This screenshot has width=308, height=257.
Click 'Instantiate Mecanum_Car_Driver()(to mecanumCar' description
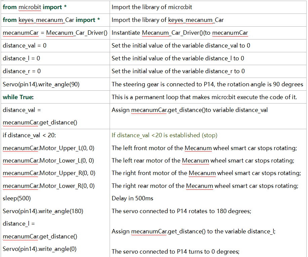click(180, 33)
